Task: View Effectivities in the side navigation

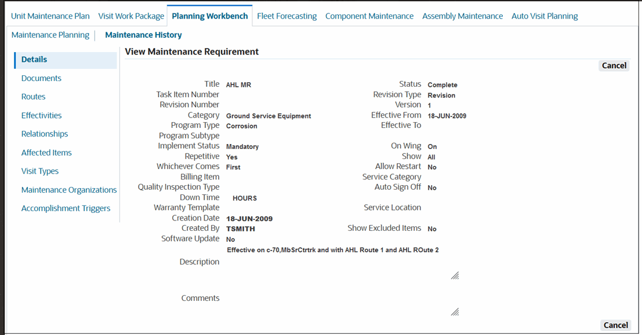Action: click(x=41, y=115)
